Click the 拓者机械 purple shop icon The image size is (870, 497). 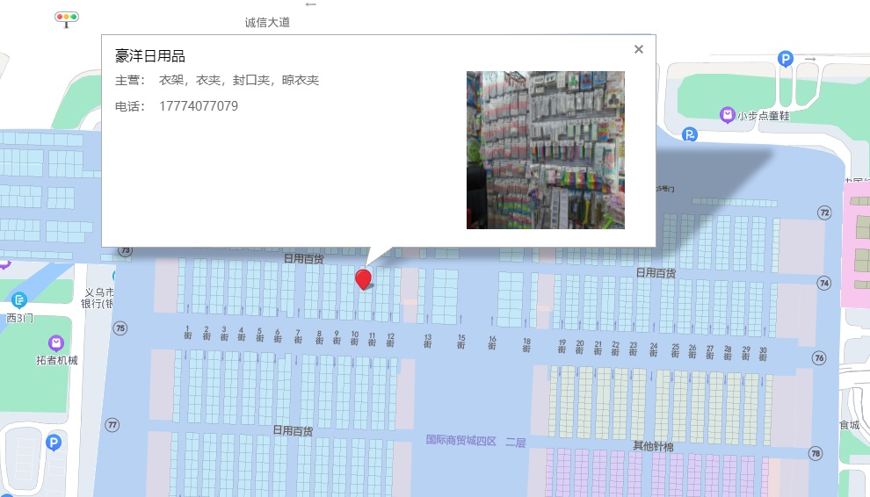pyautogui.click(x=56, y=342)
